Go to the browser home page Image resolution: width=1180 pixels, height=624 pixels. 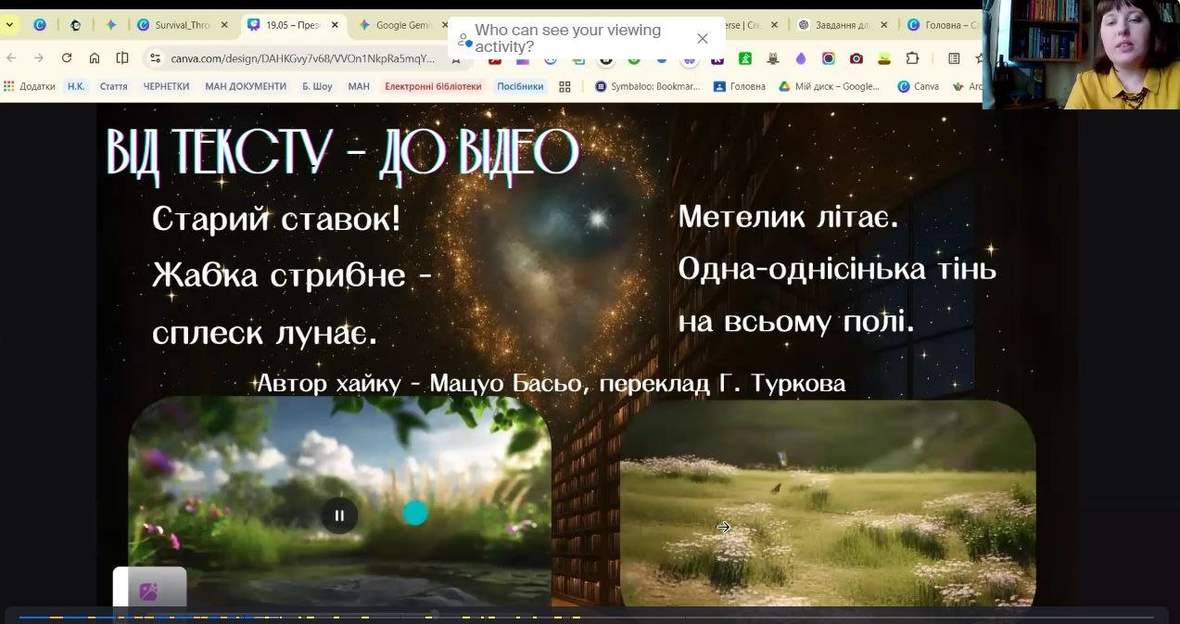tap(95, 57)
